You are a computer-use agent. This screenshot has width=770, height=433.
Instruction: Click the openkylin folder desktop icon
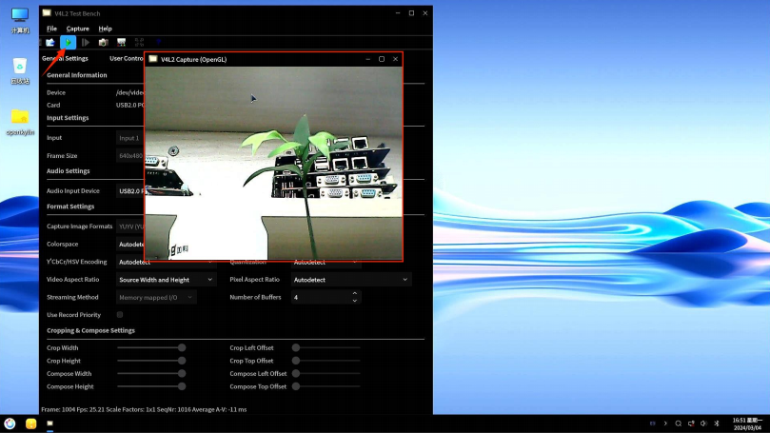coord(20,122)
